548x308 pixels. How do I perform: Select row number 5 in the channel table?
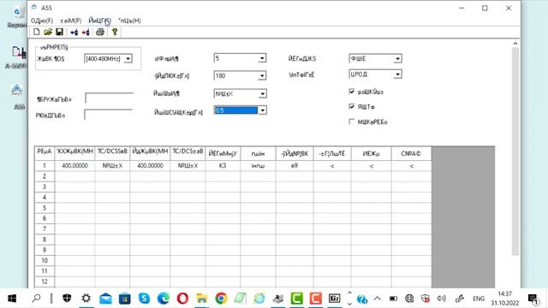45,208
